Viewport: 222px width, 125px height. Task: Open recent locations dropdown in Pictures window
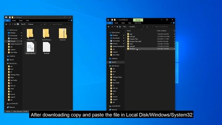pyautogui.click(x=12, y=24)
